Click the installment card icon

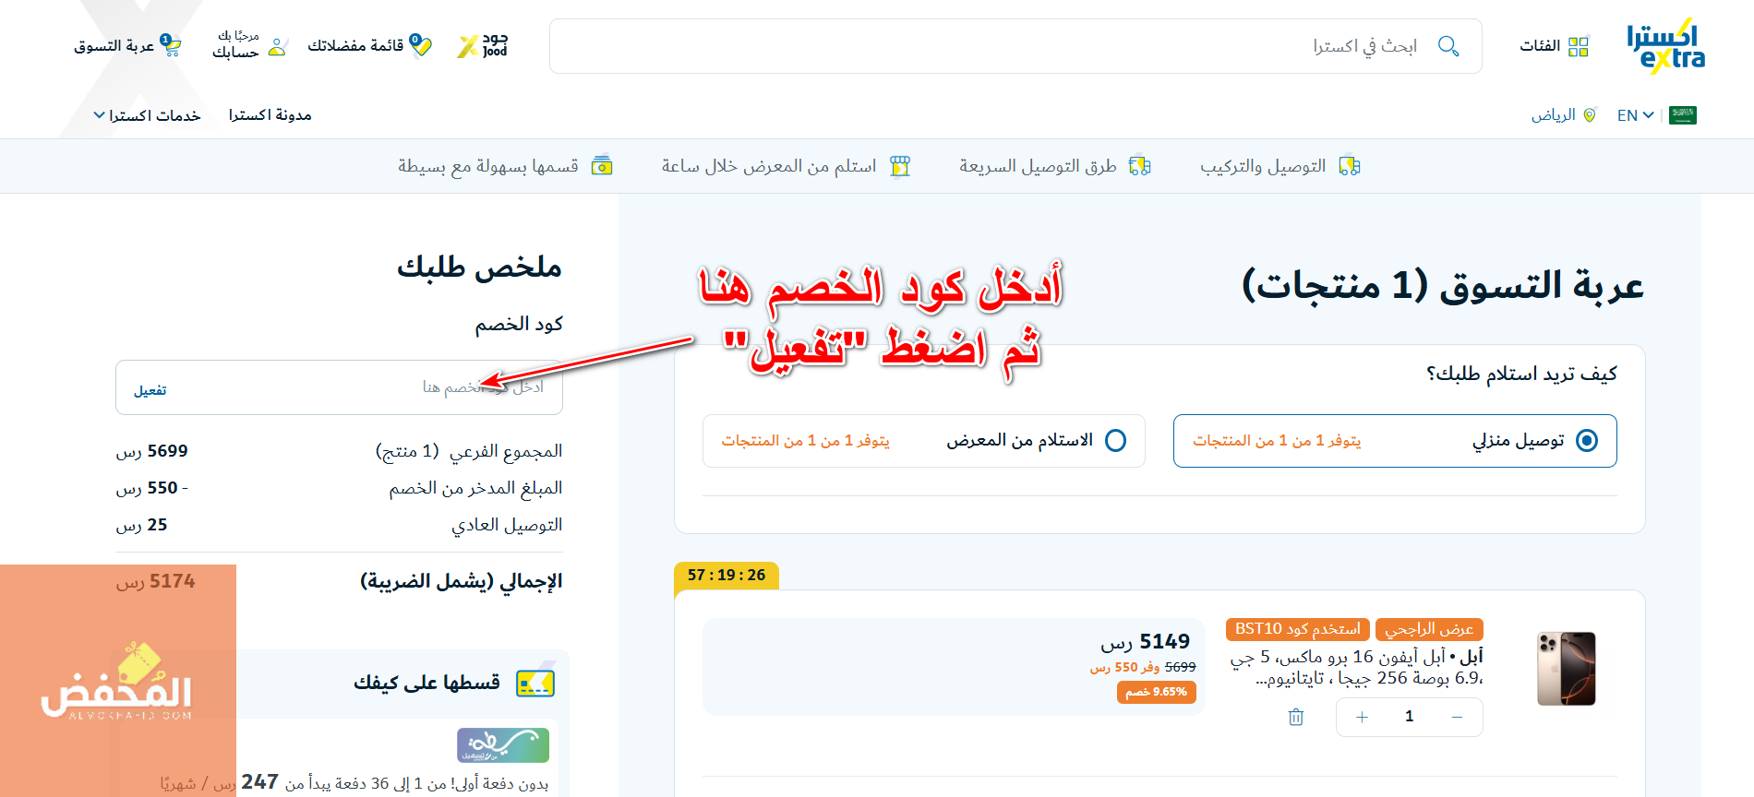[x=535, y=683]
